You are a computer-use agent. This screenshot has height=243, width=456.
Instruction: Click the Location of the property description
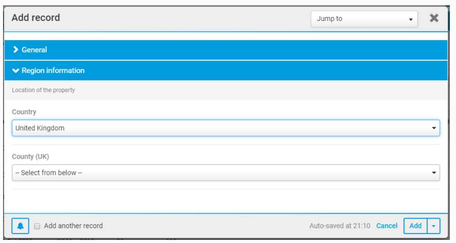(x=43, y=90)
